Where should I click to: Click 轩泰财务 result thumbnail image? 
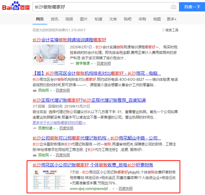(49, 180)
